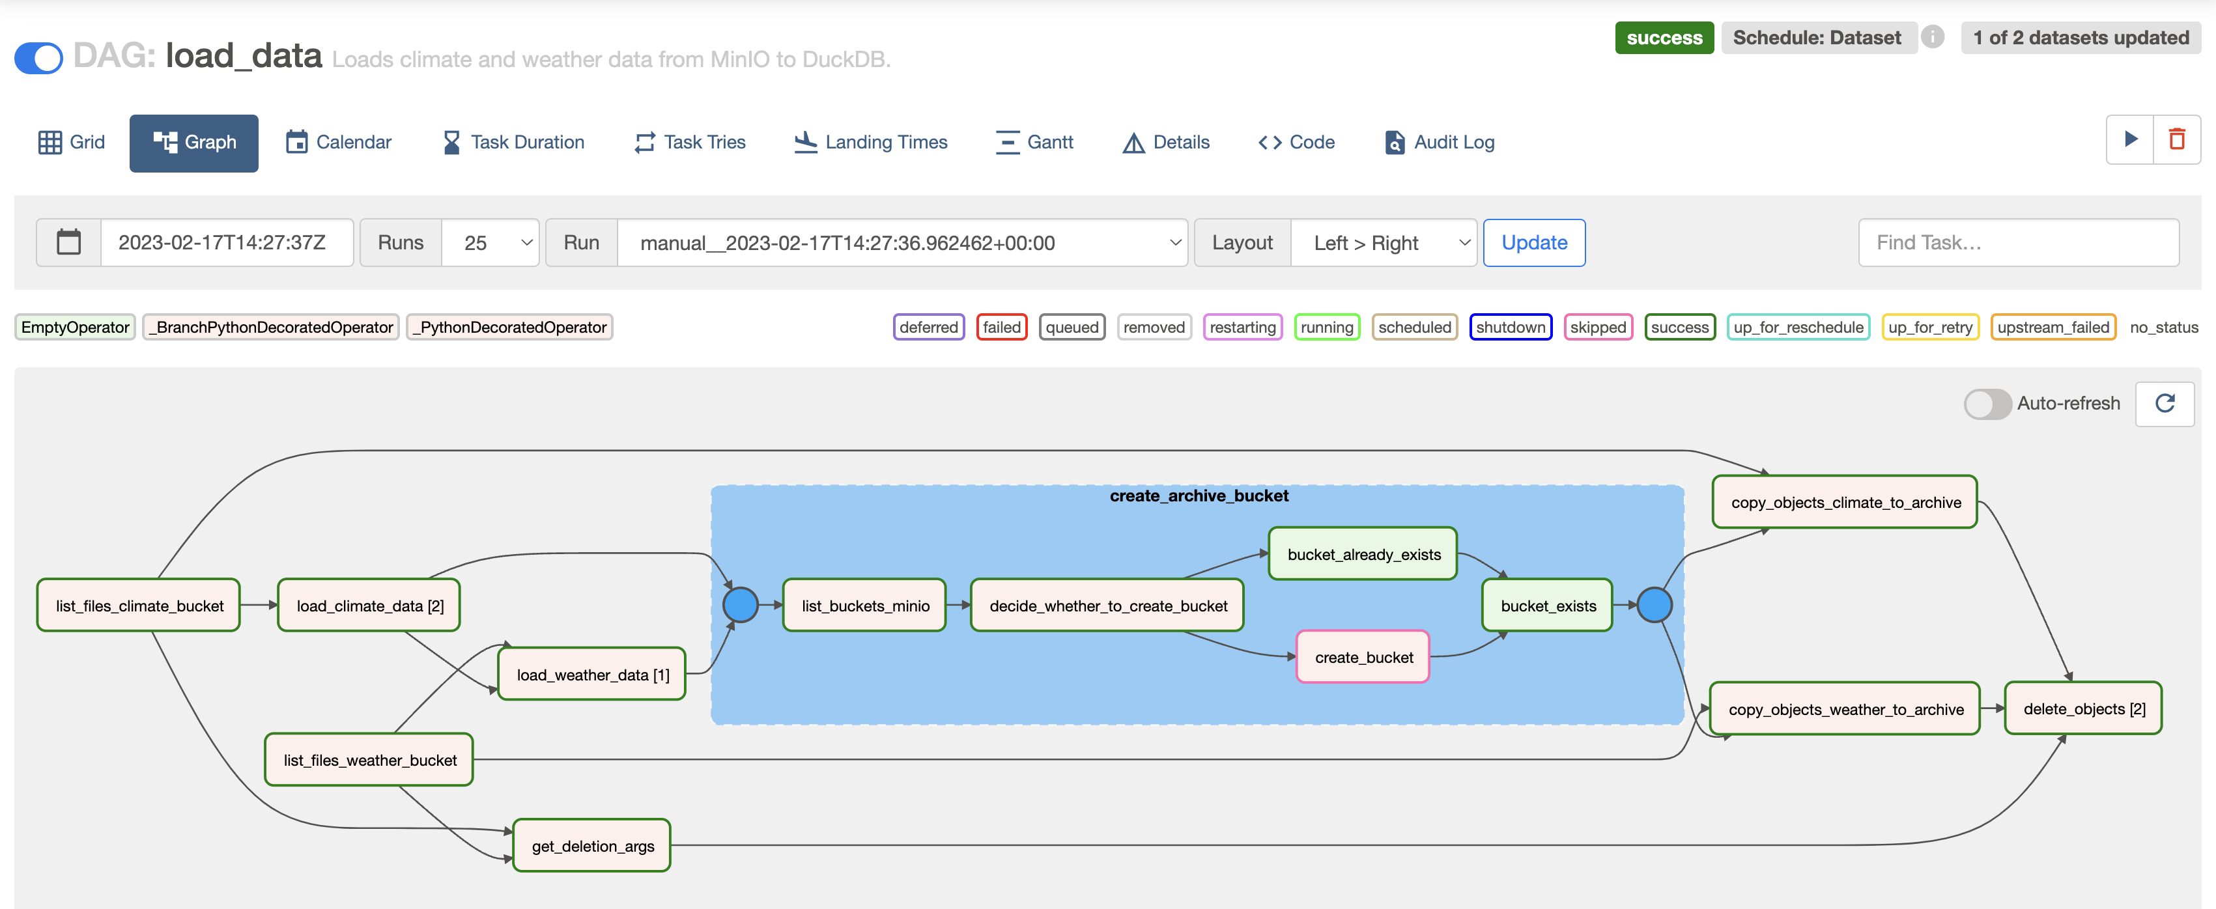2216x909 pixels.
Task: Select the bucket_already_exists task node
Action: point(1363,554)
